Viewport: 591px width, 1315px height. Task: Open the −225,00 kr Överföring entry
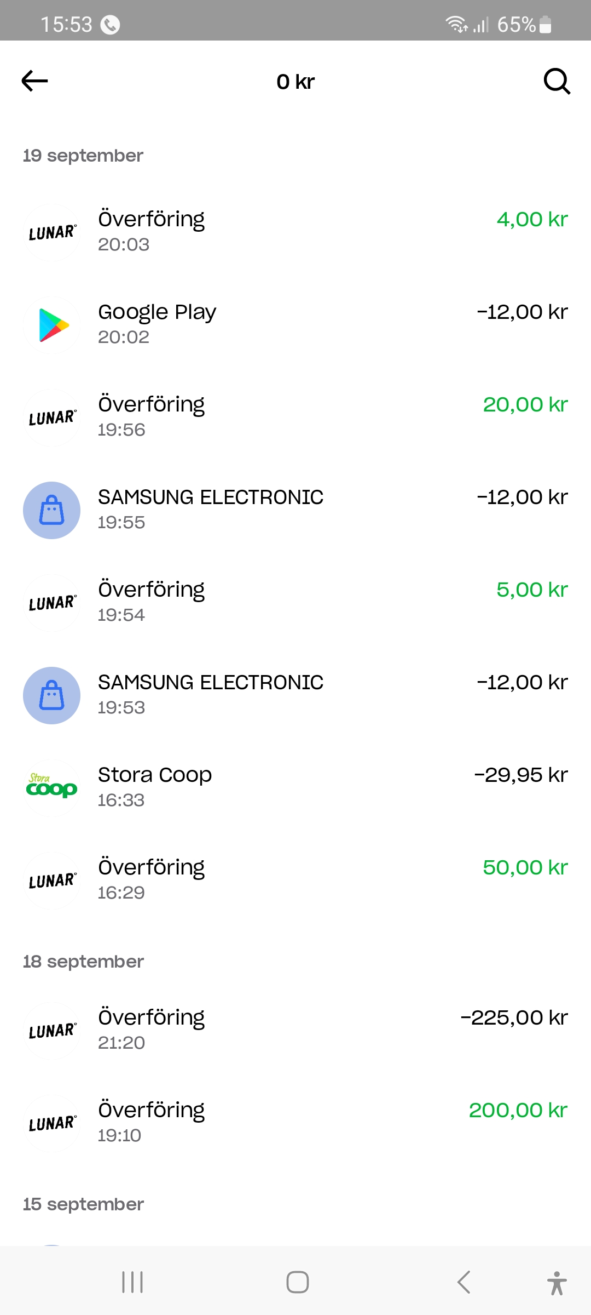pos(296,1030)
